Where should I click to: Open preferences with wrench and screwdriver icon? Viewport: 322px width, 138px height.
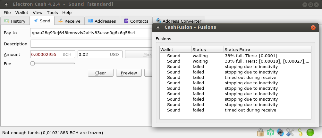click(290, 133)
